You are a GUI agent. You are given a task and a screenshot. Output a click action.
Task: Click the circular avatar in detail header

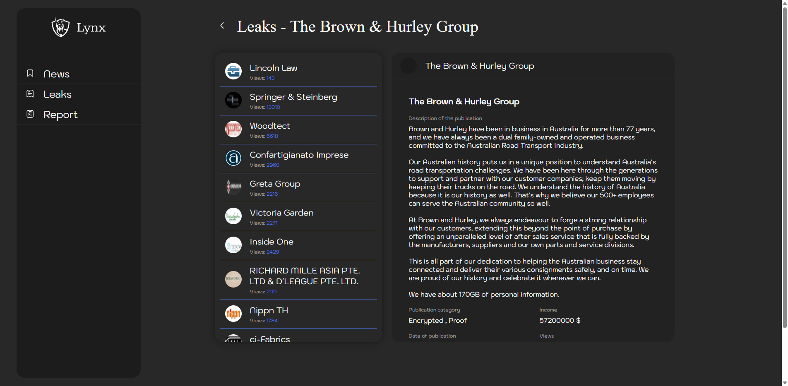(408, 66)
